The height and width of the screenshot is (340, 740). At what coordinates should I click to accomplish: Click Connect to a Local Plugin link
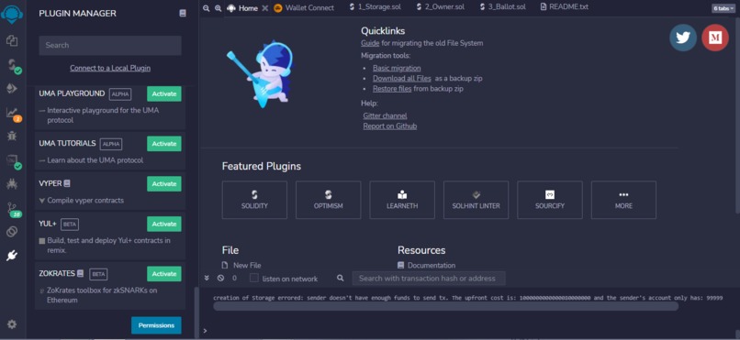tap(110, 68)
